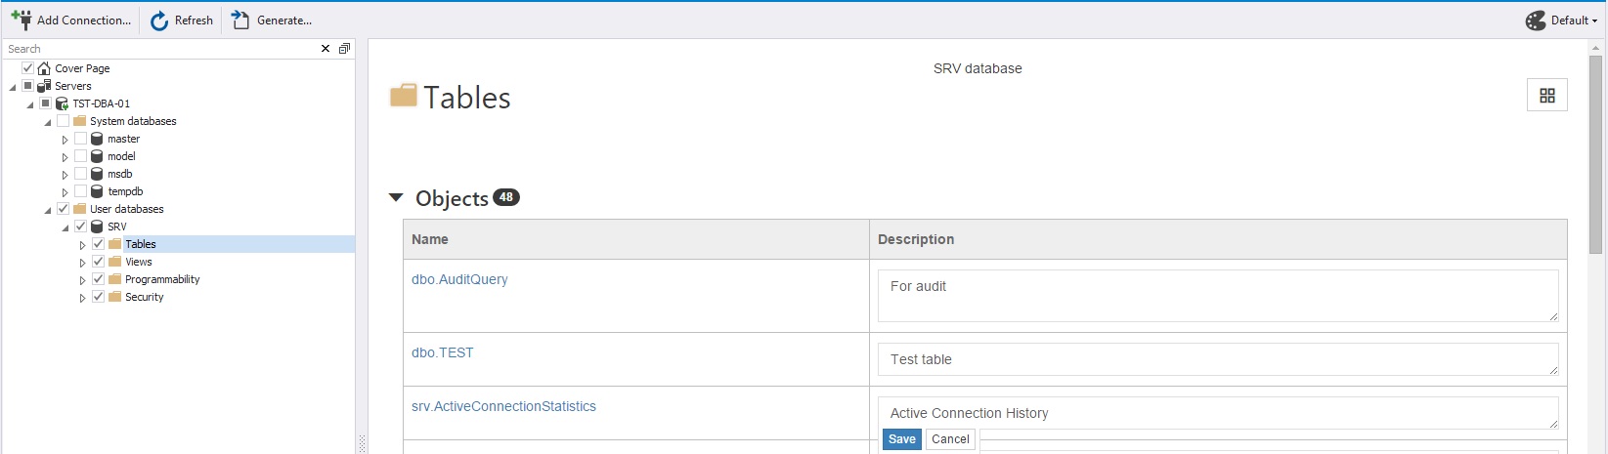Toggle the Views folder checkbox
The width and height of the screenshot is (1608, 454).
tap(98, 262)
